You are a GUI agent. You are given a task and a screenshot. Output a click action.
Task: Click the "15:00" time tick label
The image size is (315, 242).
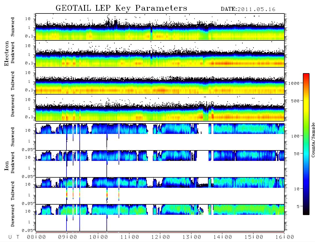(x=254, y=237)
